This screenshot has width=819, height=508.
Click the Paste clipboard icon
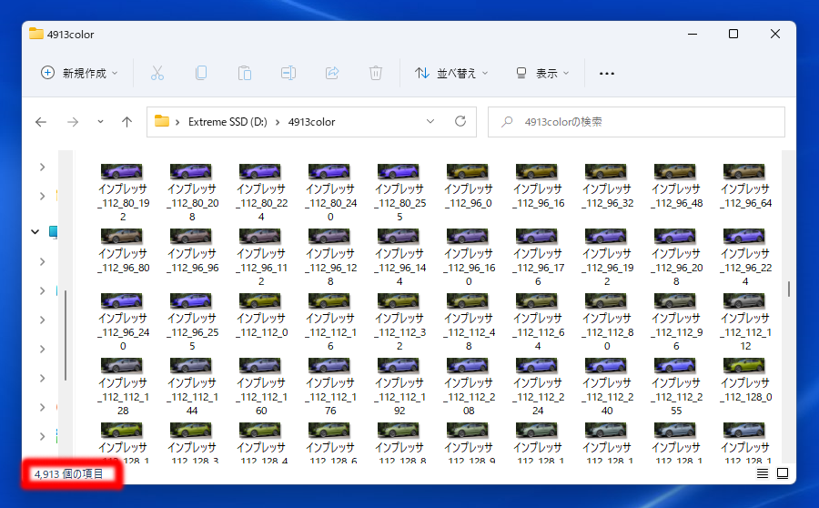(x=245, y=73)
